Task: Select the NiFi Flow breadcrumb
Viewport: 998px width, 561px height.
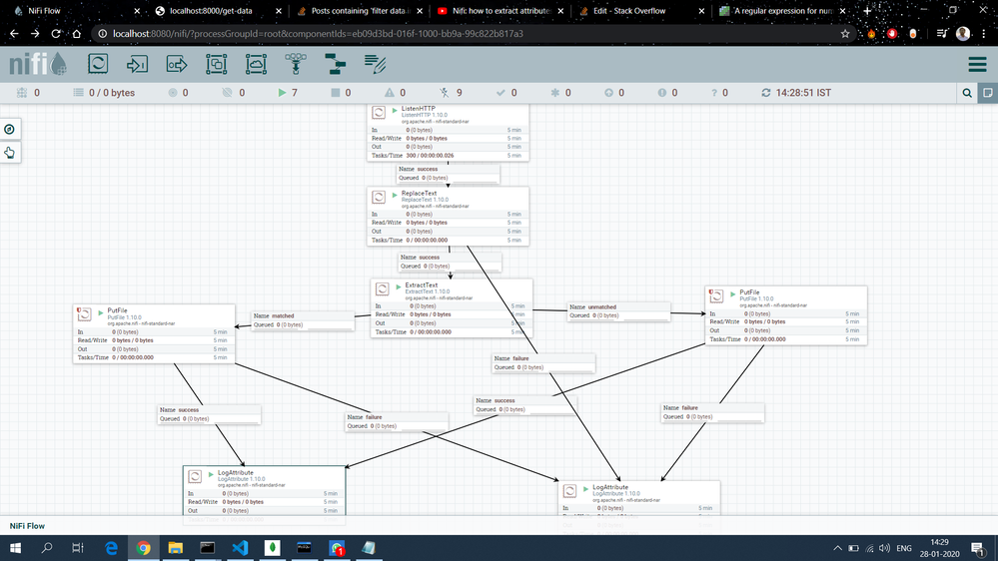Action: tap(27, 526)
